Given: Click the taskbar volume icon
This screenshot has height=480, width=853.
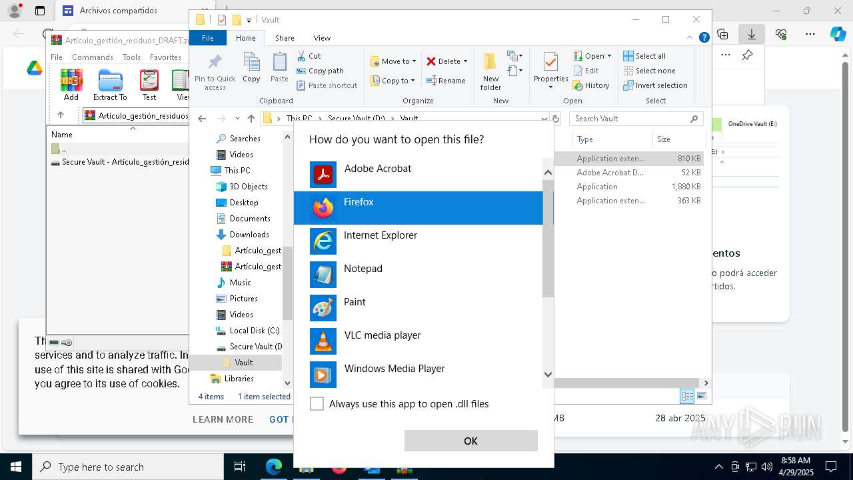Looking at the screenshot, I should coord(767,467).
